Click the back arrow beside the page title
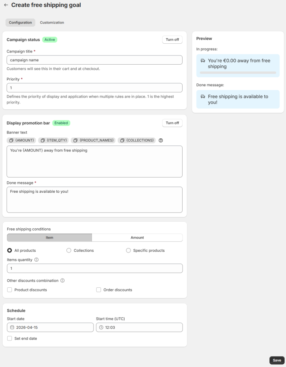The image size is (286, 367). click(x=6, y=5)
